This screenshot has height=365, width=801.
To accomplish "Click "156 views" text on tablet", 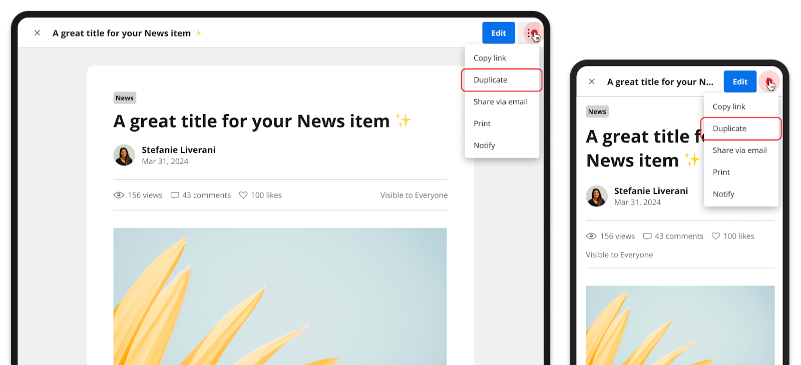I will point(145,195).
